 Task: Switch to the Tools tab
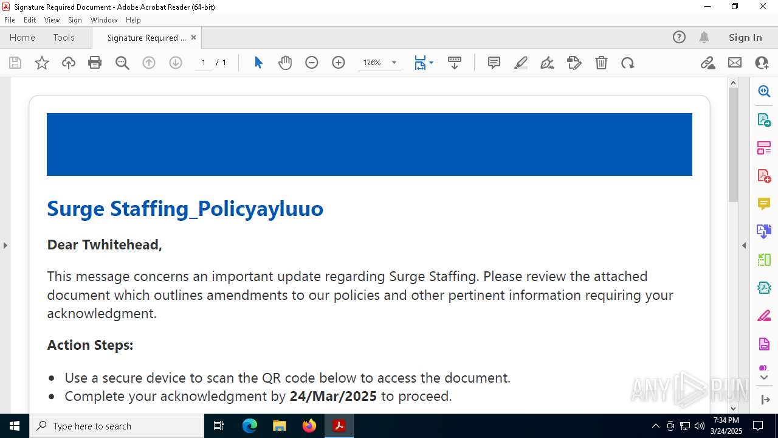pos(64,37)
